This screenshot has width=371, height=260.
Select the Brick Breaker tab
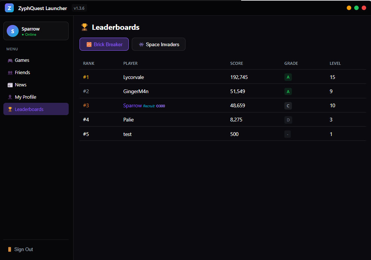(x=104, y=44)
